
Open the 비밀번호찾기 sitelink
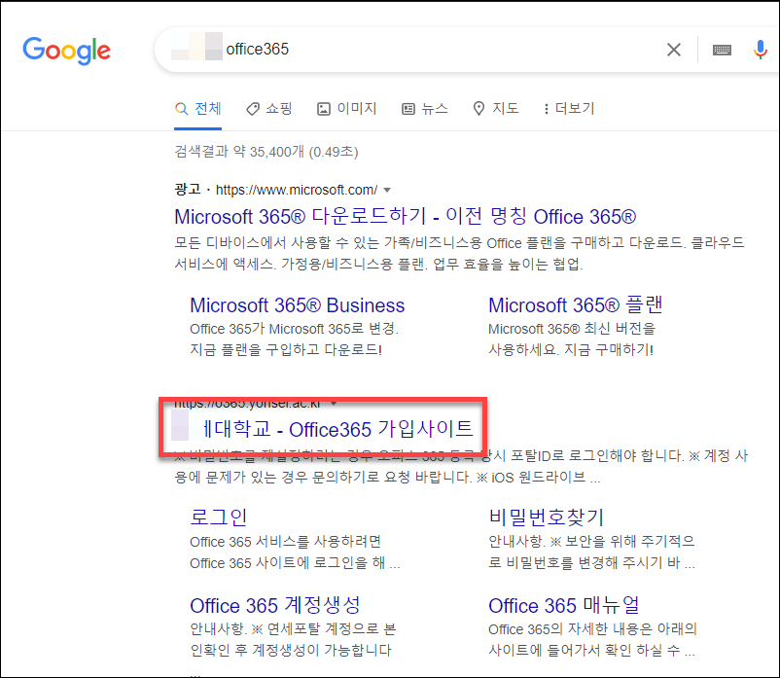tap(546, 517)
